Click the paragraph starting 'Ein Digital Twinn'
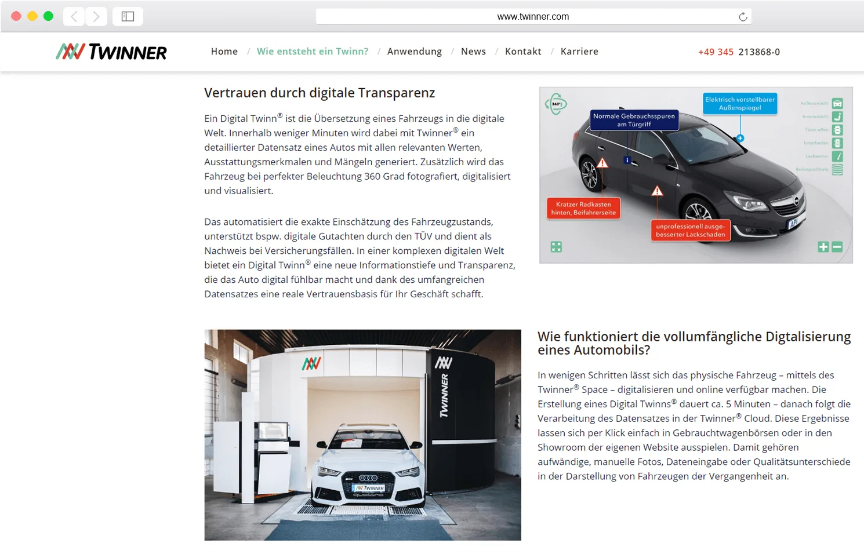 pyautogui.click(x=358, y=155)
